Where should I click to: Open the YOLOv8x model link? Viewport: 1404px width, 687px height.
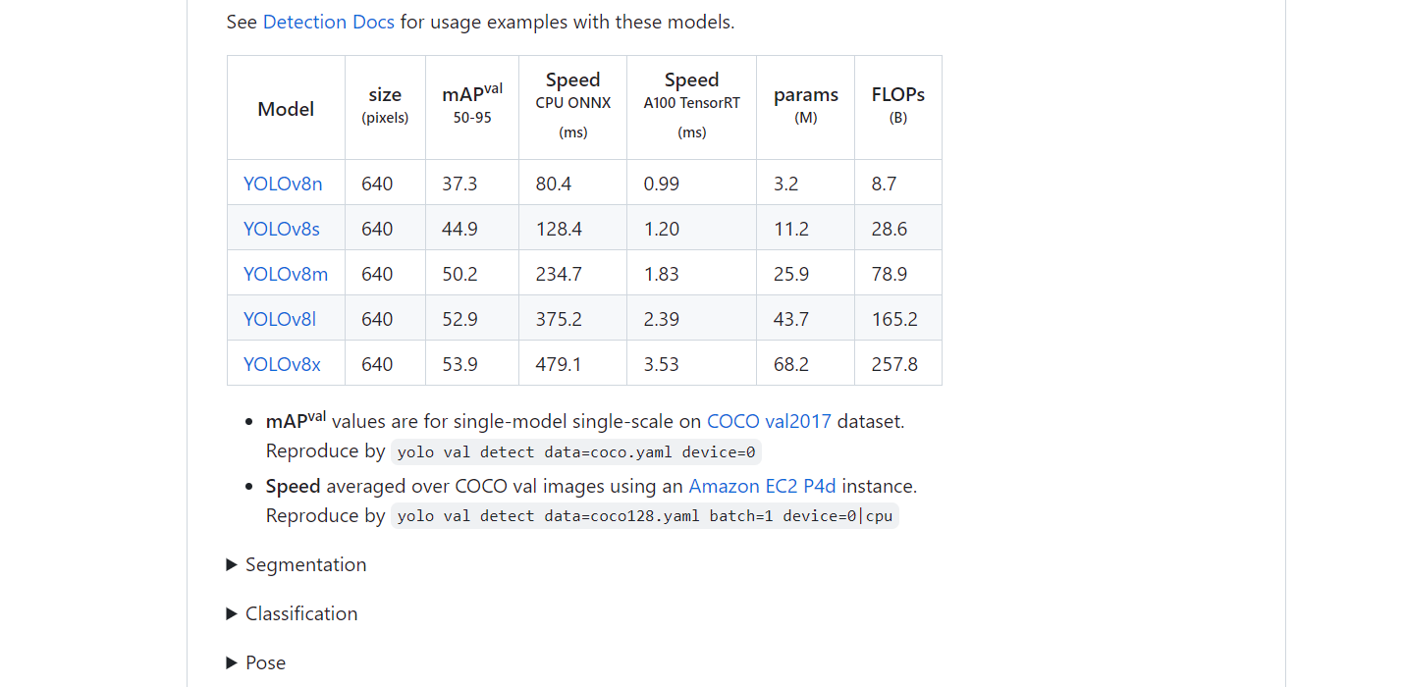pyautogui.click(x=282, y=363)
